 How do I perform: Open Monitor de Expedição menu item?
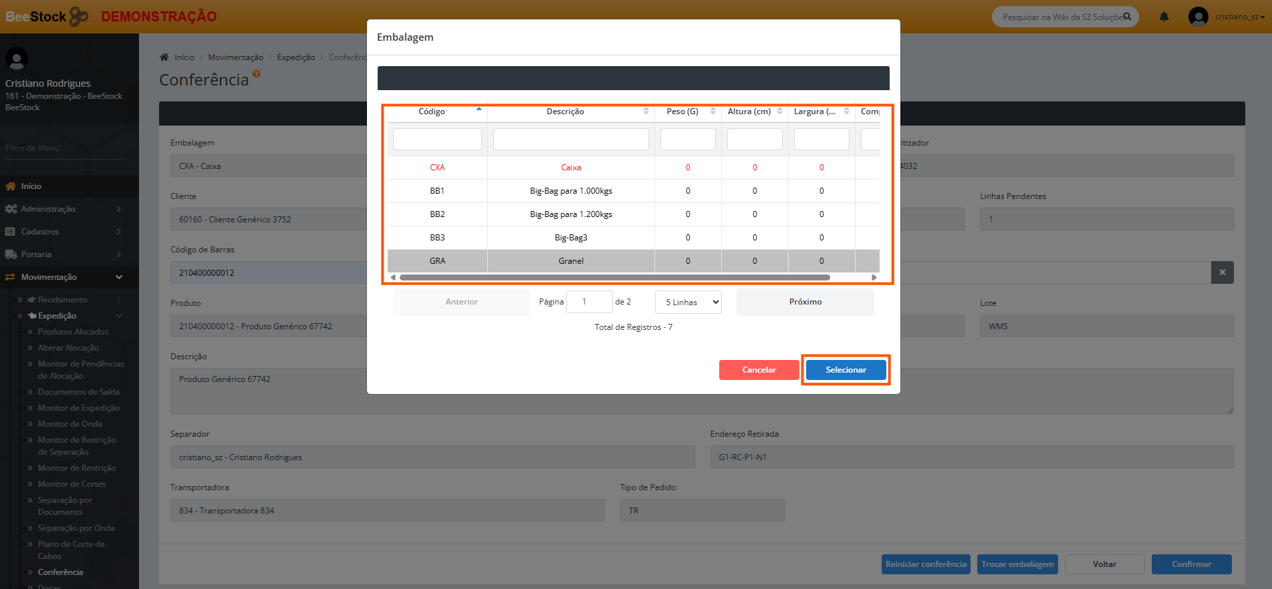click(78, 408)
